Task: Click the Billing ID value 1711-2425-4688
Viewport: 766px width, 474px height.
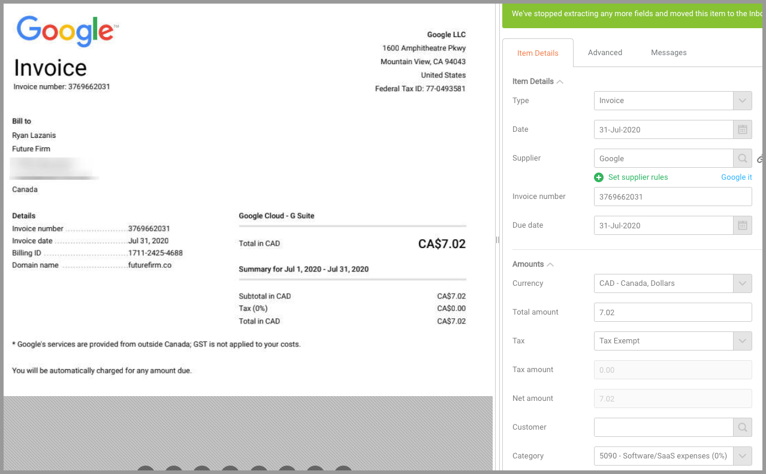Action: 155,253
